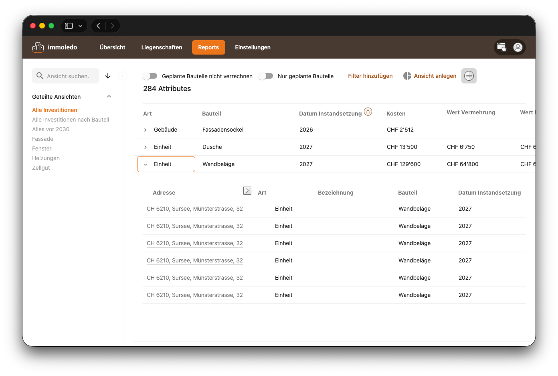Click the boxed arrow next to Adresse
558x376 pixels.
247,191
